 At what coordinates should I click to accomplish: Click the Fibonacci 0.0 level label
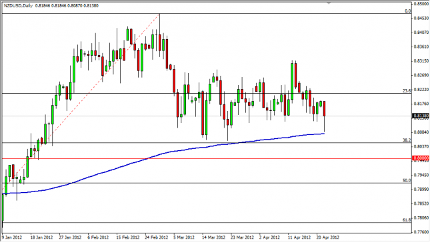(x=408, y=11)
